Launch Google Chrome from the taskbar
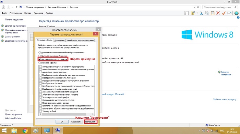This screenshot has width=240, height=134. coord(25,131)
